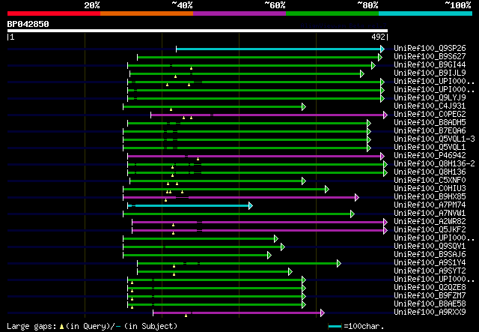Click the yellow gap marker below the C4J931 bar

171,109
